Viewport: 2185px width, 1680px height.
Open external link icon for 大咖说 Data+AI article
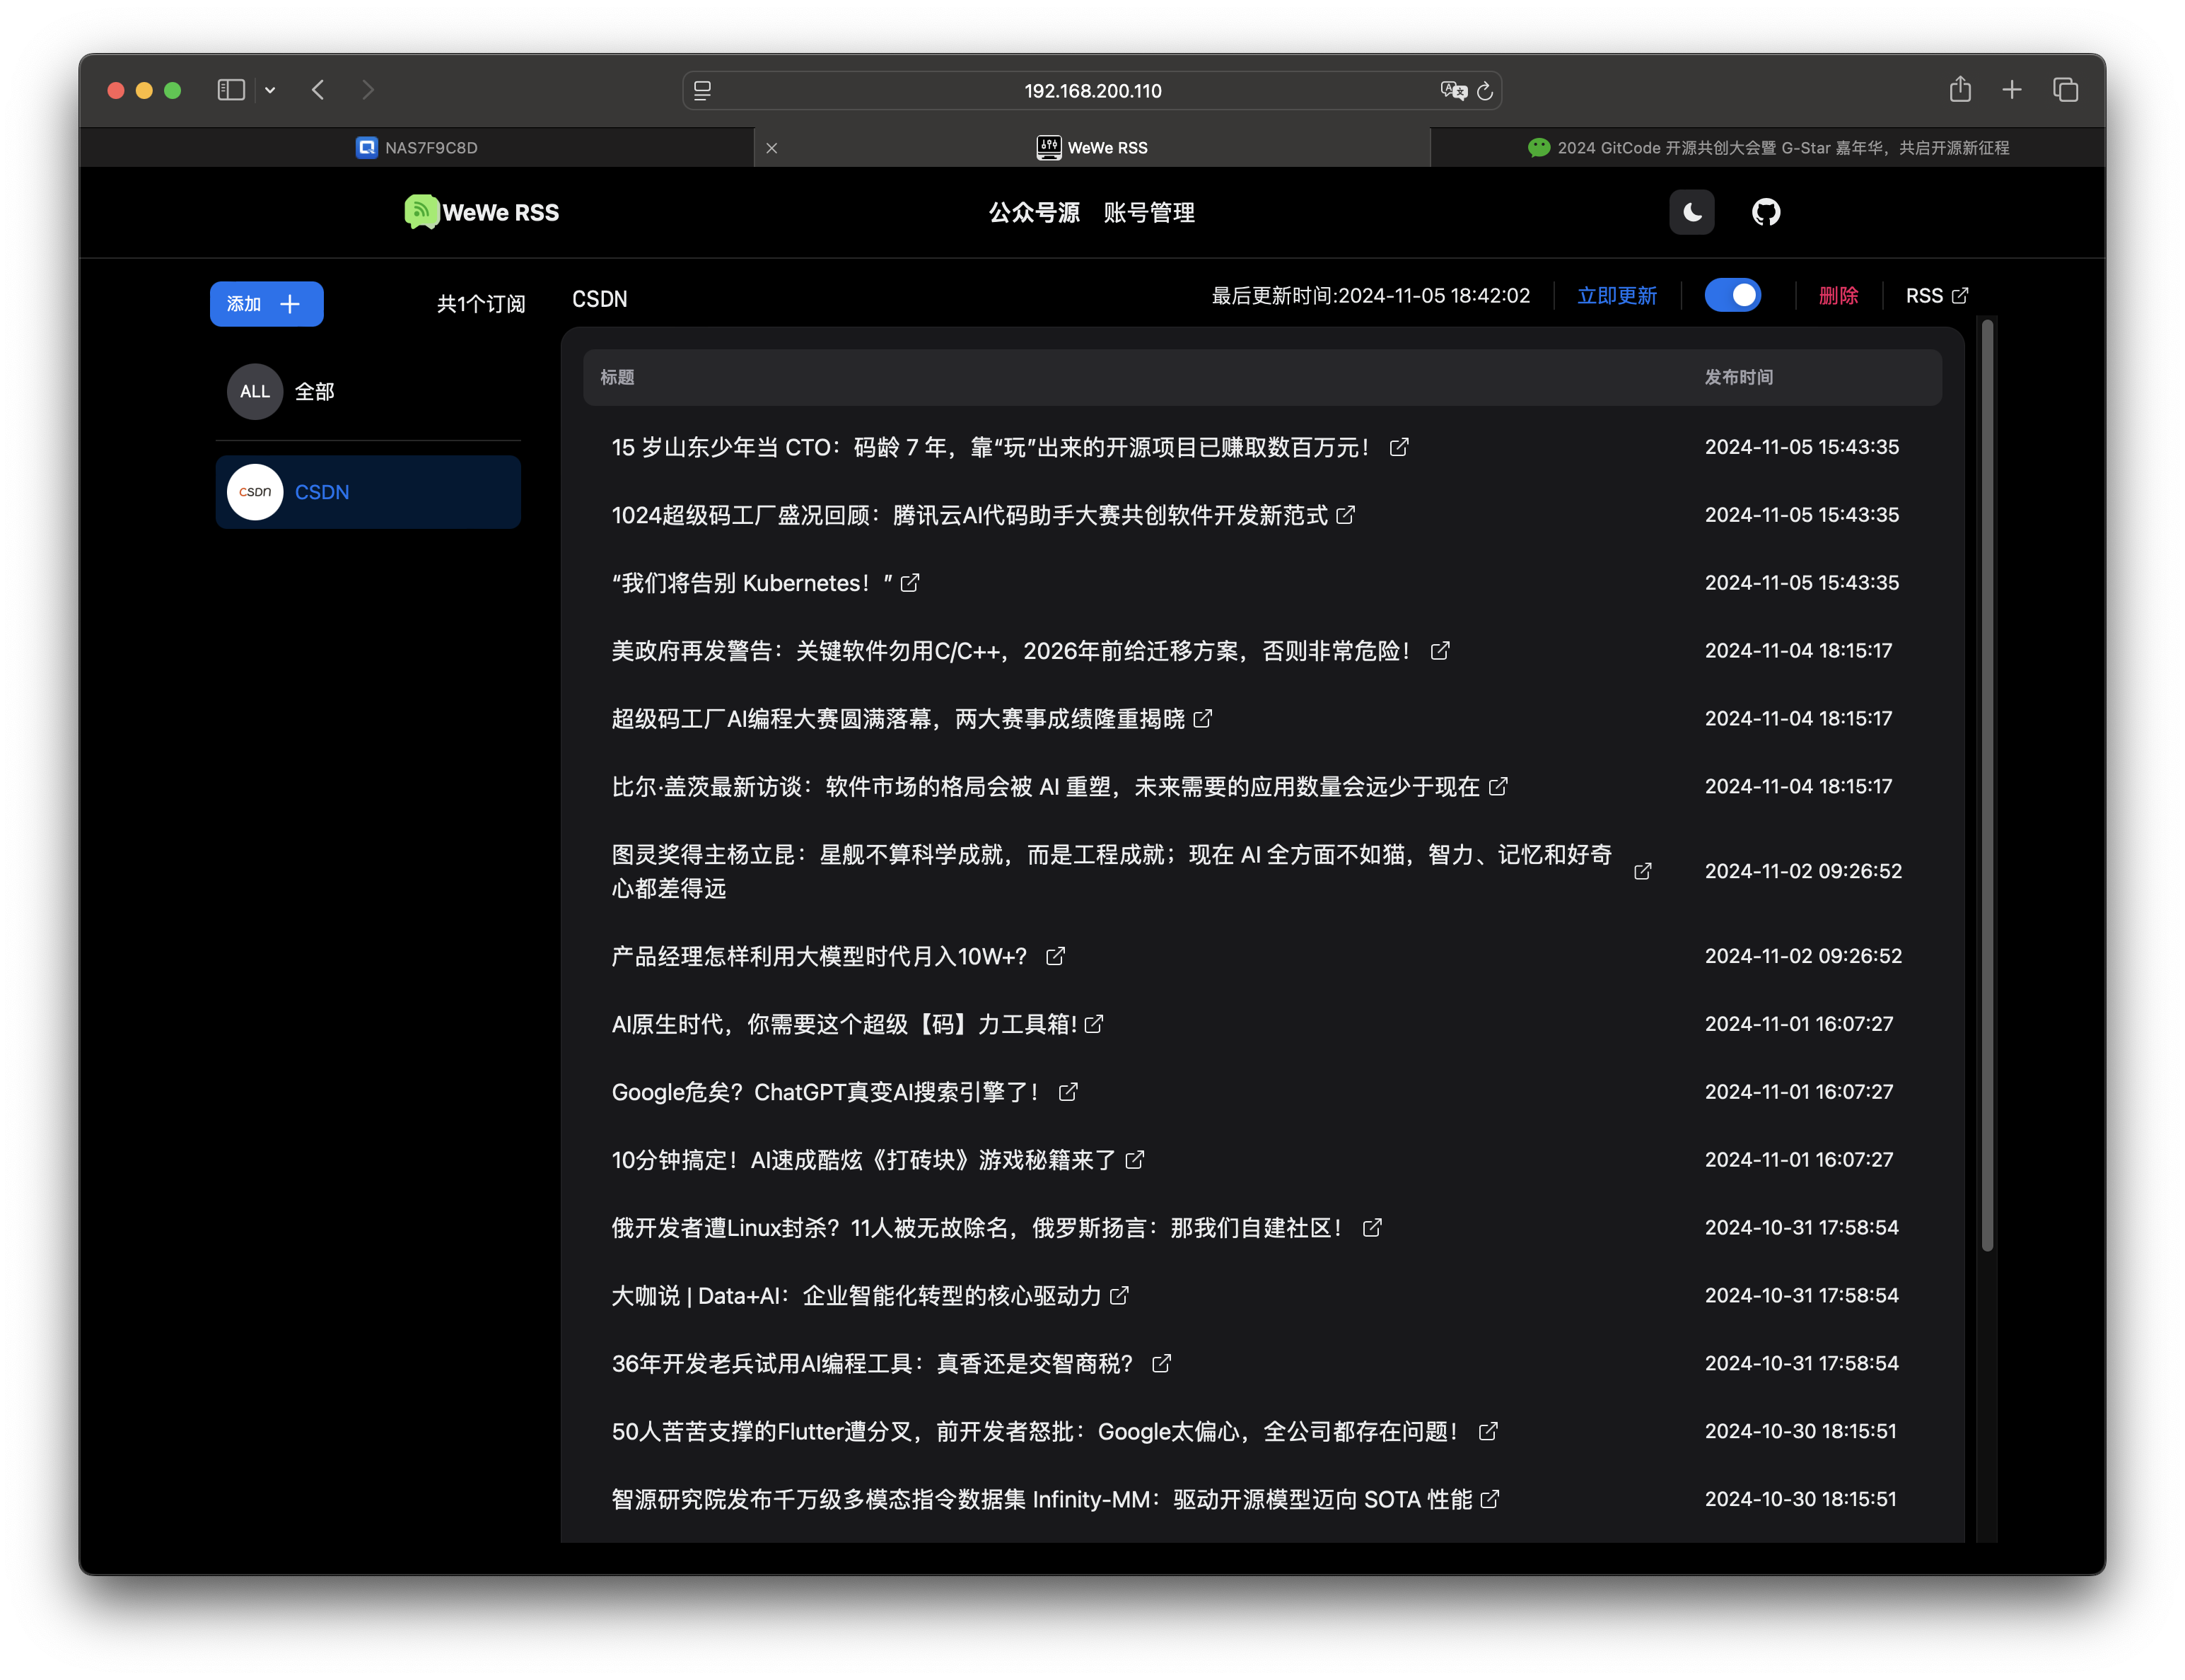tap(1119, 1296)
